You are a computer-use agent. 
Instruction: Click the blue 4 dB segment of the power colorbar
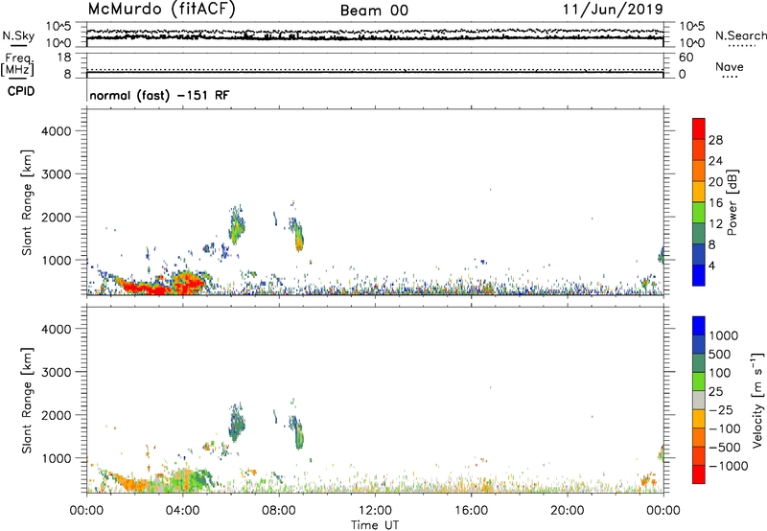point(699,275)
